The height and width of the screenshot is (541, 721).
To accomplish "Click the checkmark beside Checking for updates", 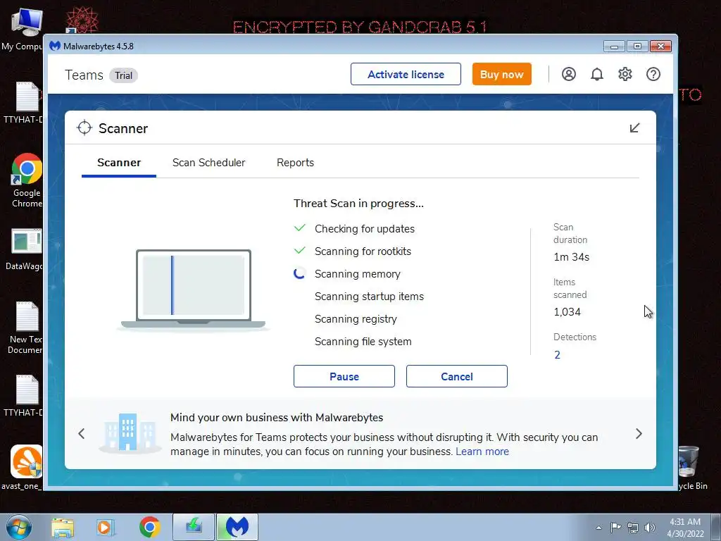I will (299, 228).
